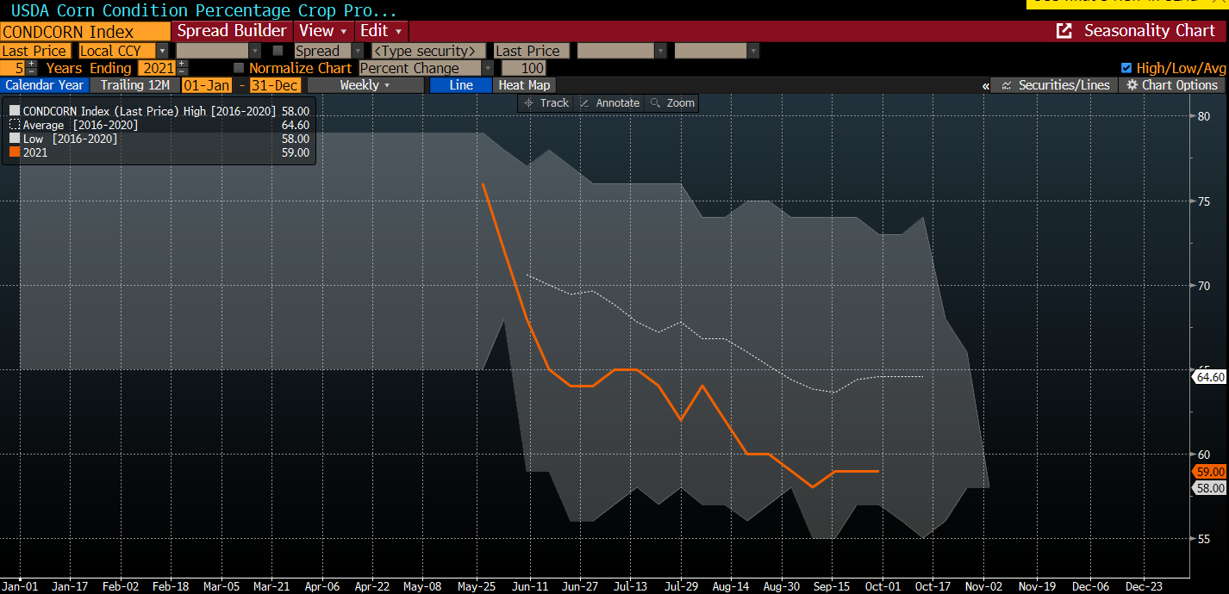Open the Local CCY currency dropdown
Viewport: 1229px width, 594px height.
[162, 51]
